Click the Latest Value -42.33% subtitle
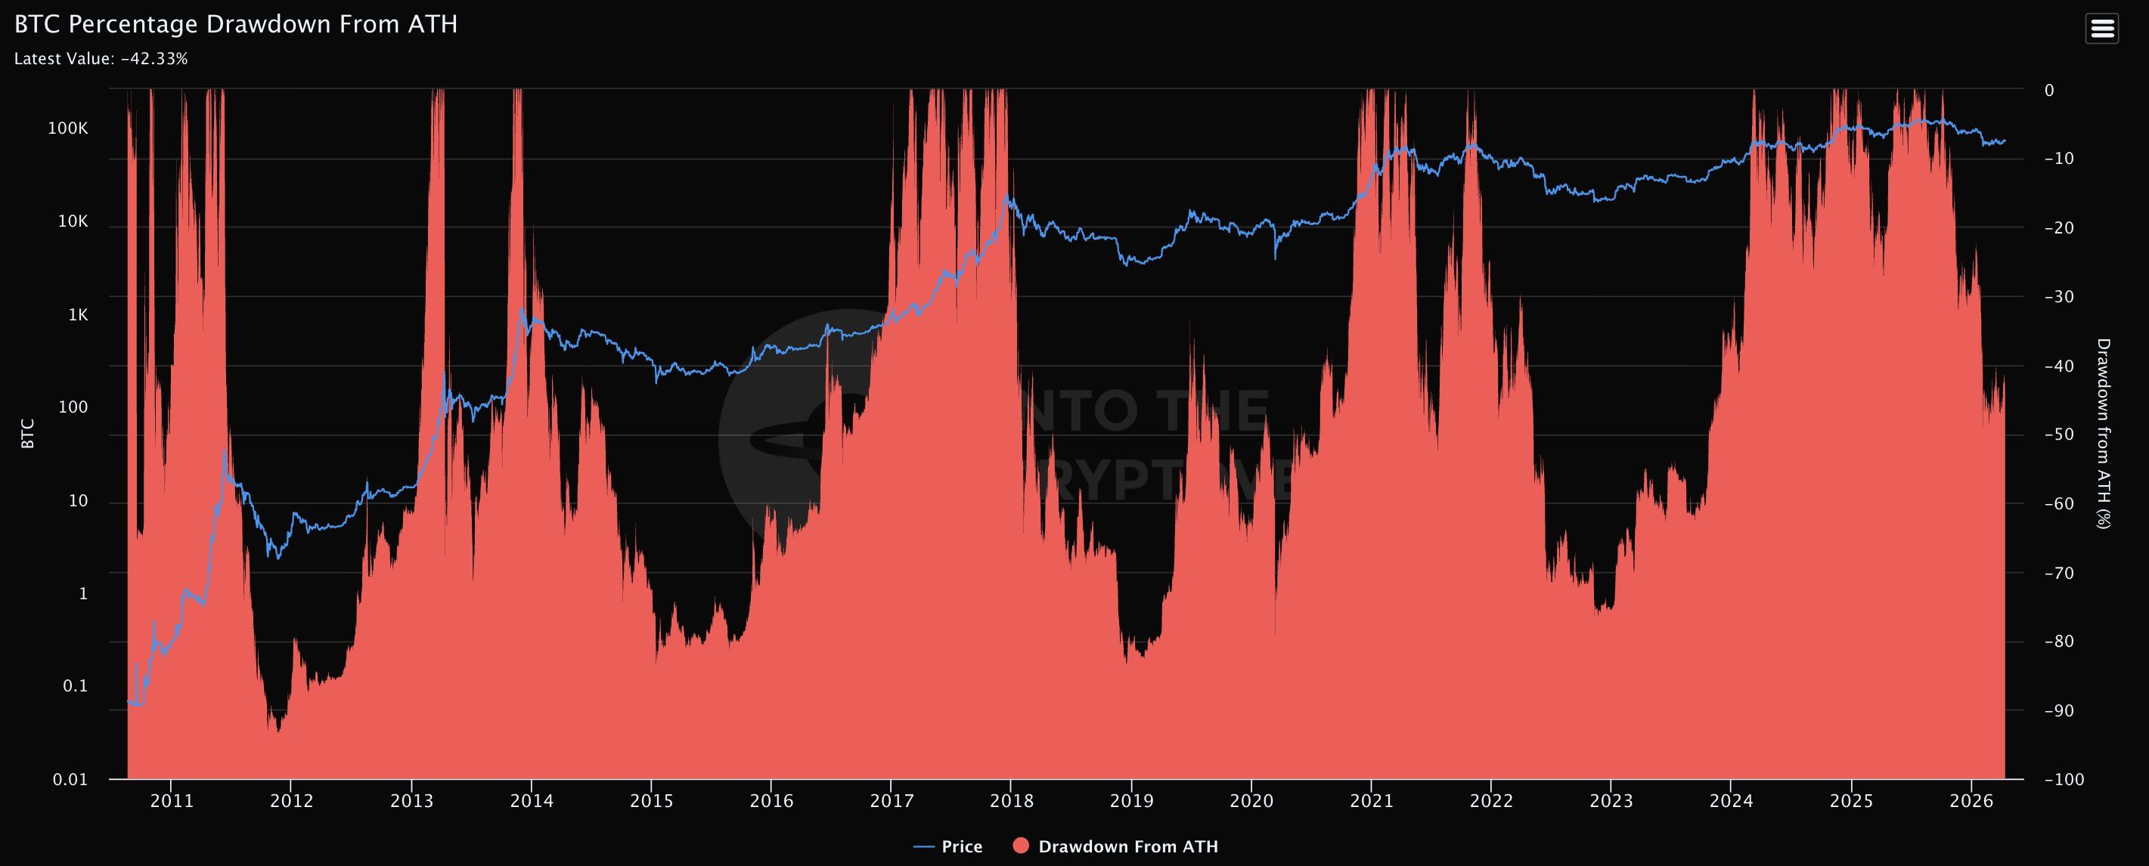Viewport: 2149px width, 866px height. (101, 59)
